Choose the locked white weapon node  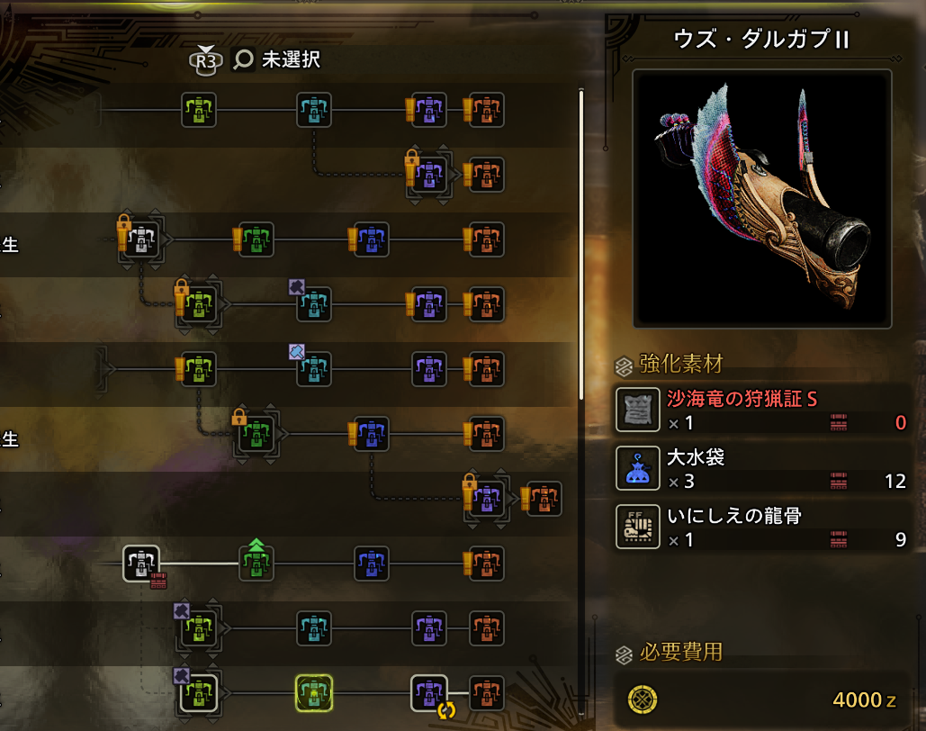point(140,238)
